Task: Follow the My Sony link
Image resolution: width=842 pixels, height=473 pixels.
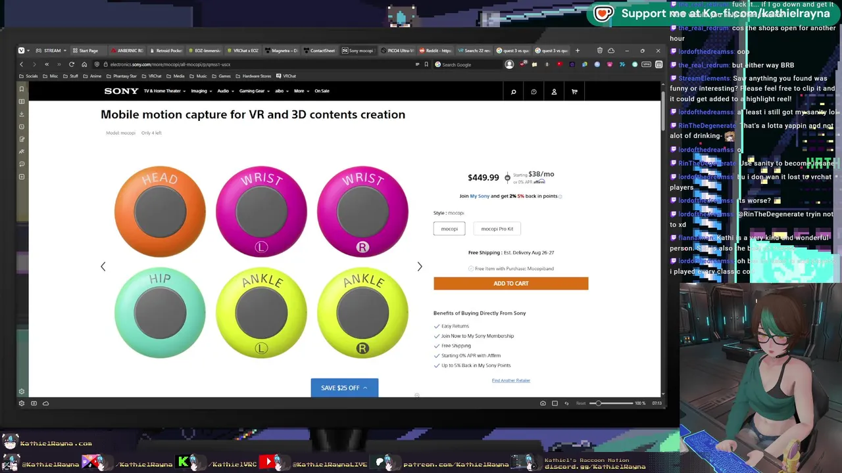Action: click(480, 196)
